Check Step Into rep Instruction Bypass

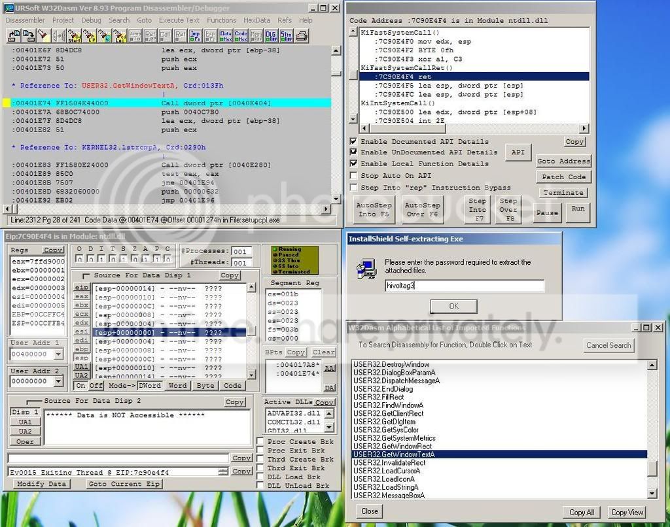pyautogui.click(x=353, y=188)
